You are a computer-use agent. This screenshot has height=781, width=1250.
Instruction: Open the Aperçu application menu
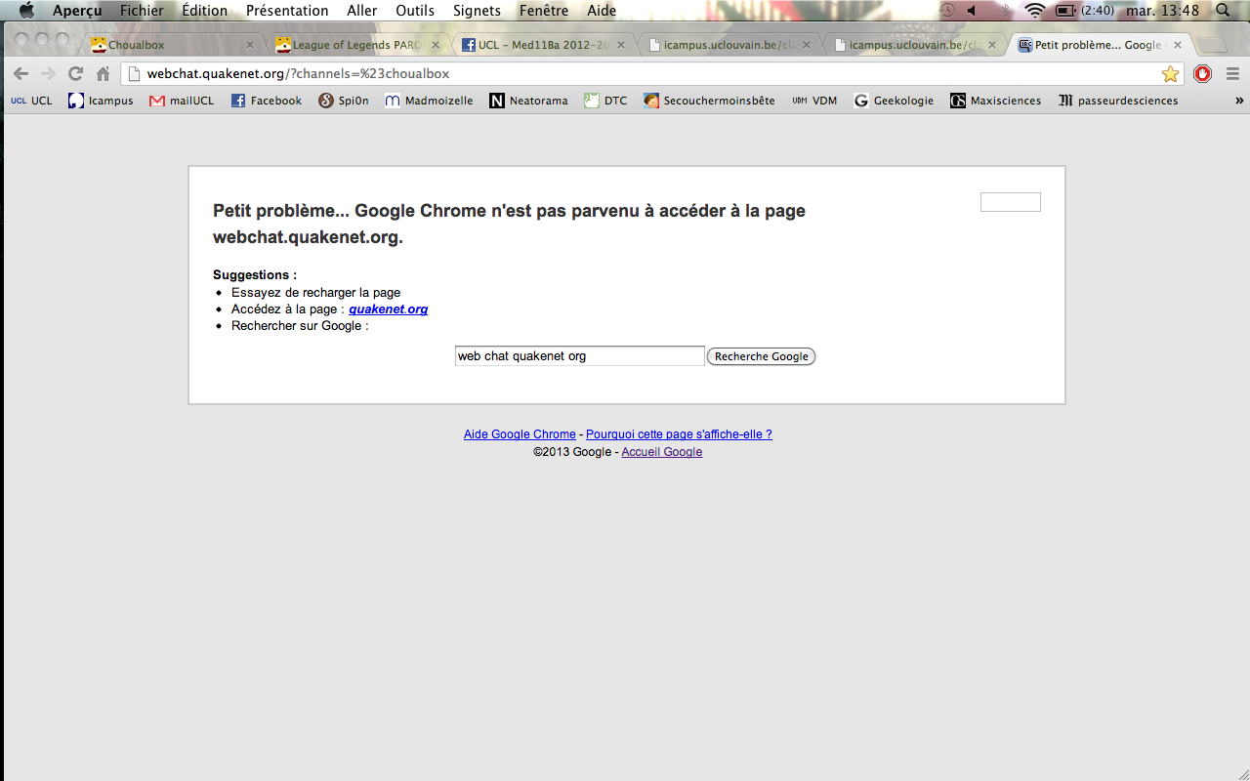pyautogui.click(x=77, y=11)
